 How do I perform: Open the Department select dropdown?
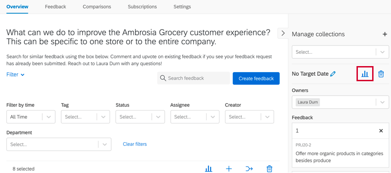[59, 145]
